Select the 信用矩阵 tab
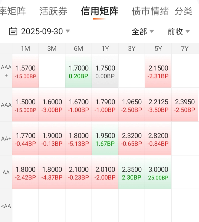This screenshot has height=222, width=199. tap(99, 11)
